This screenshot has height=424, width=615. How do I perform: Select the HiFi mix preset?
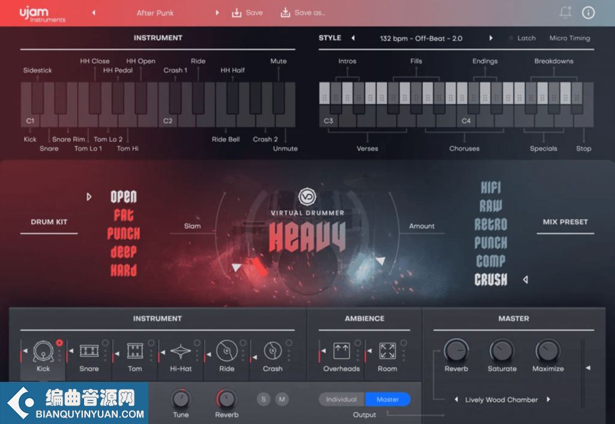click(x=491, y=188)
